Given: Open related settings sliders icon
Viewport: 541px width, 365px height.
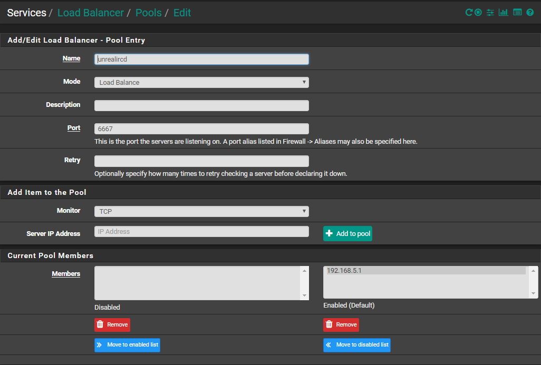Looking at the screenshot, I should pos(490,13).
